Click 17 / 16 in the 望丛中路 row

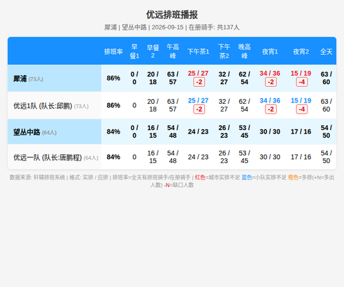click(301, 131)
